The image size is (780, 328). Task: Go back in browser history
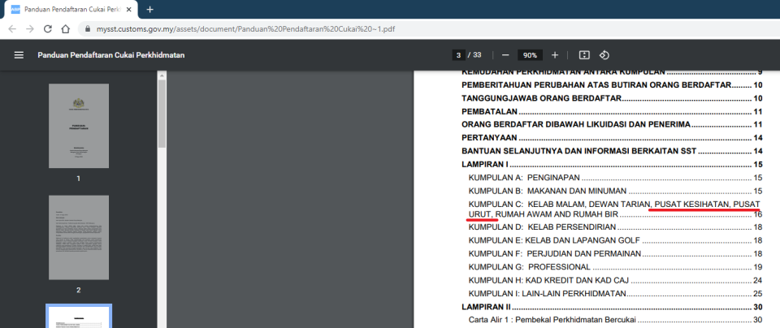coord(12,29)
